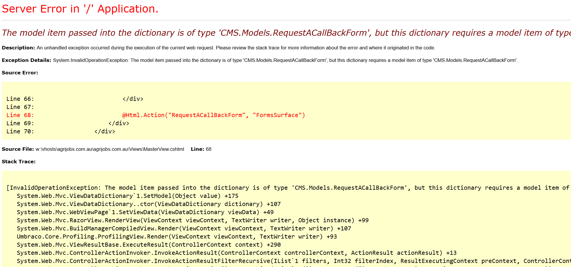This screenshot has width=571, height=267.
Task: Click the "An unhandled exception occurred" description sentence
Action: click(236, 48)
